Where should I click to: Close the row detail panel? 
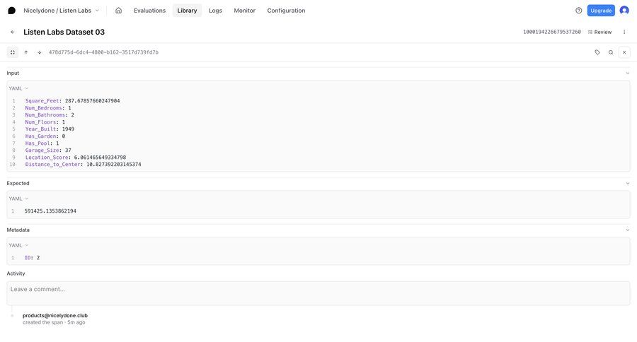pos(624,52)
